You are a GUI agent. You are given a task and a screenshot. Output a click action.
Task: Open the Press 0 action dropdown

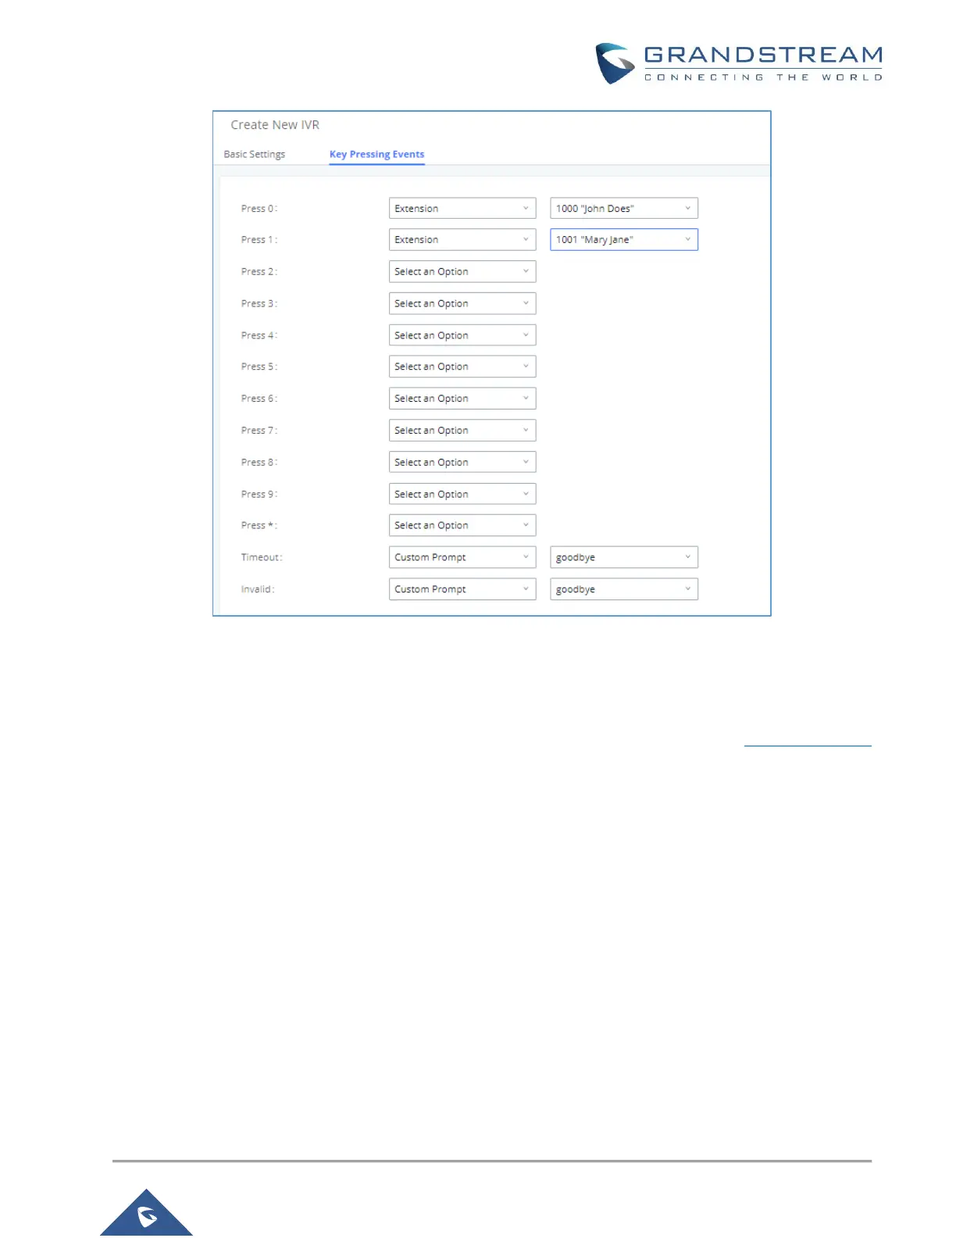click(x=462, y=208)
